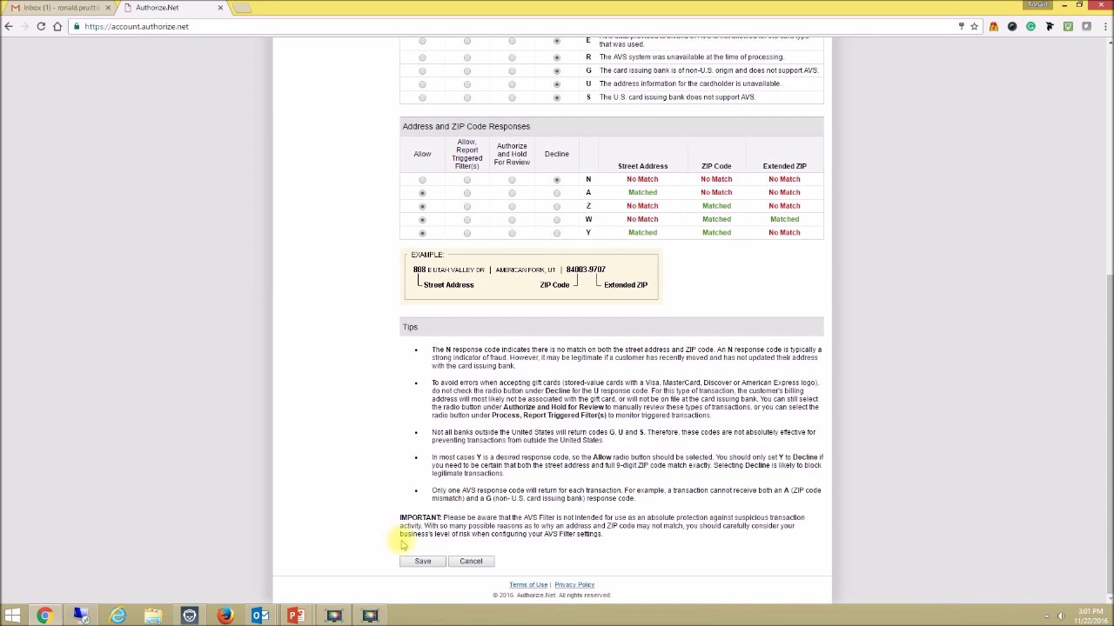Click the example ZIP 84003-9707
Image resolution: width=1114 pixels, height=626 pixels.
point(586,270)
